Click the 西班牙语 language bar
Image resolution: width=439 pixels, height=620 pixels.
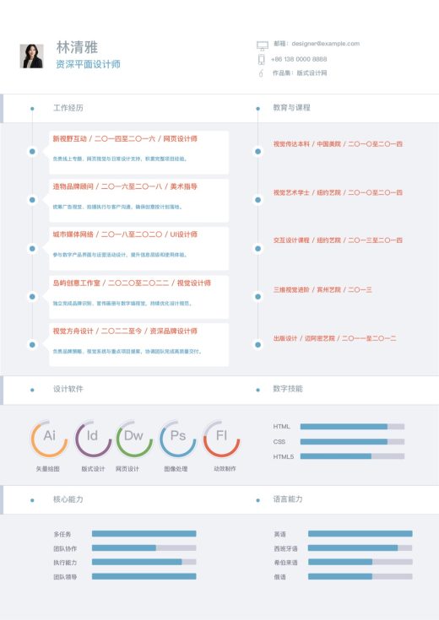[x=360, y=548]
